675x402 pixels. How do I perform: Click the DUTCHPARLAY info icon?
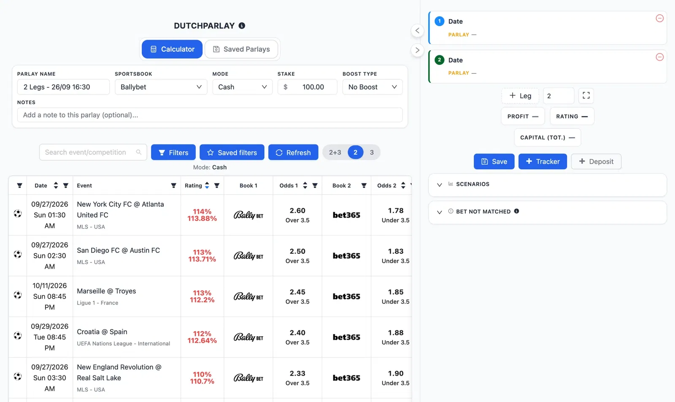point(242,26)
